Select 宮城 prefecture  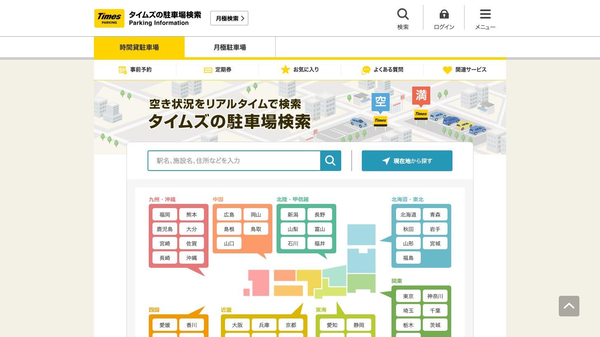pos(435,243)
